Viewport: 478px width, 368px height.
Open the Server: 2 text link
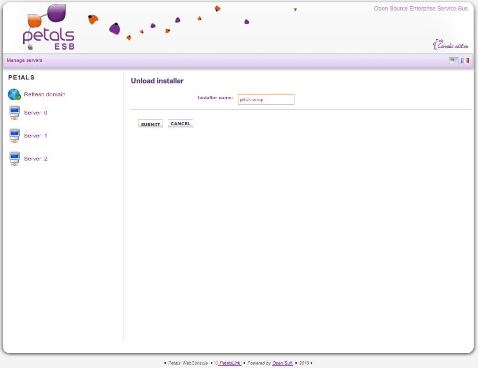(x=35, y=159)
